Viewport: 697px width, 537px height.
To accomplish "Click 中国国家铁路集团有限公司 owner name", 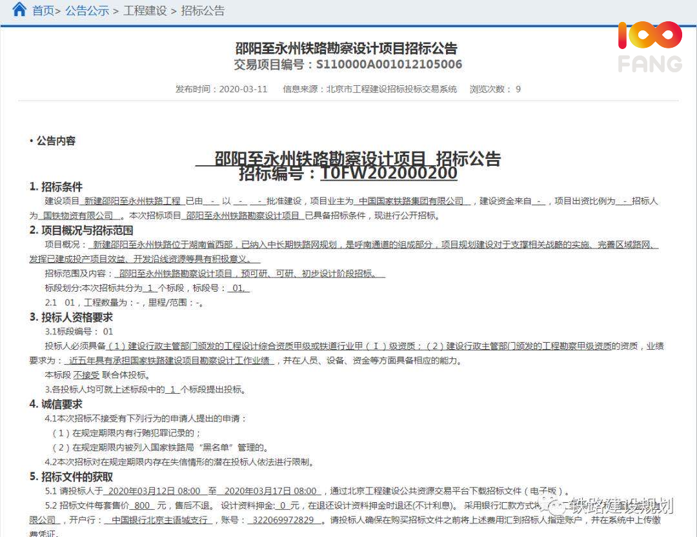I will tap(411, 201).
